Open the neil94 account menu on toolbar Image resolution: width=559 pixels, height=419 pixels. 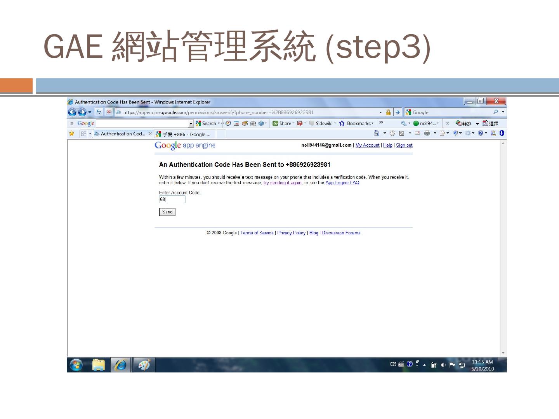point(426,123)
